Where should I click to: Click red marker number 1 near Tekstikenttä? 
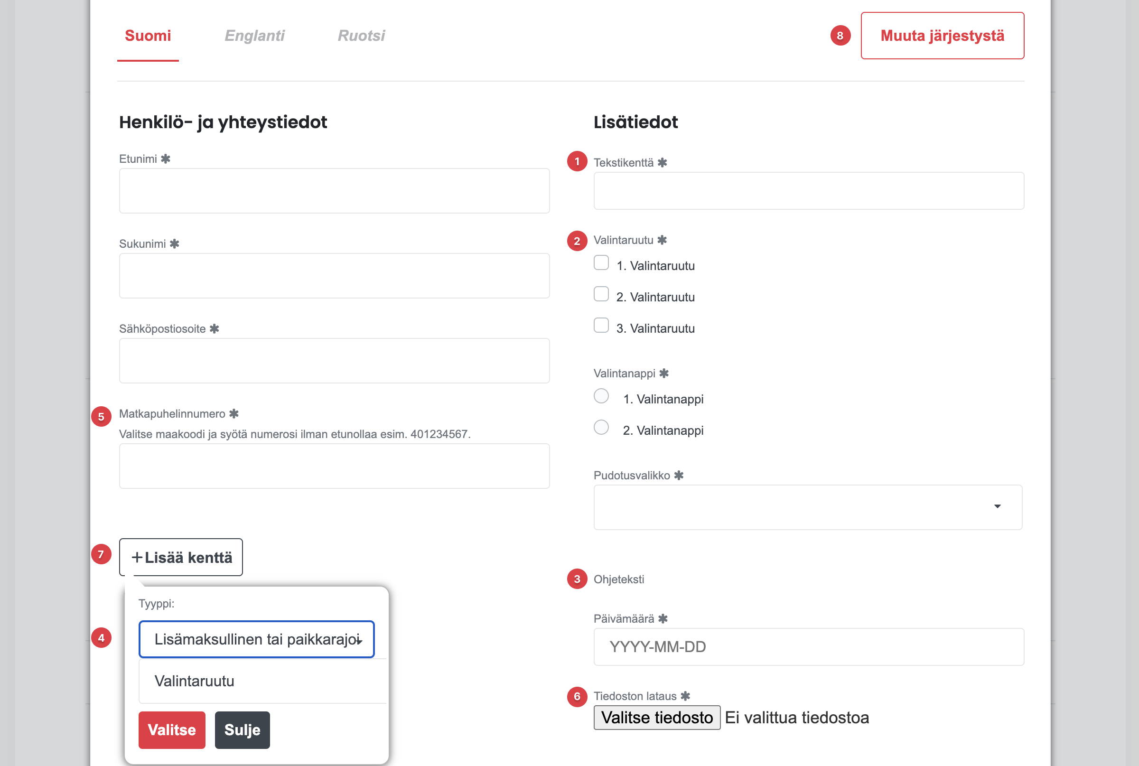pos(577,162)
